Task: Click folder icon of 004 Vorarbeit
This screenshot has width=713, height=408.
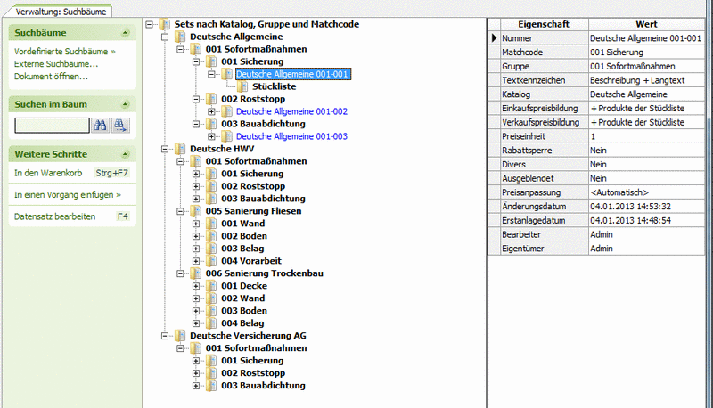Action: pyautogui.click(x=211, y=261)
